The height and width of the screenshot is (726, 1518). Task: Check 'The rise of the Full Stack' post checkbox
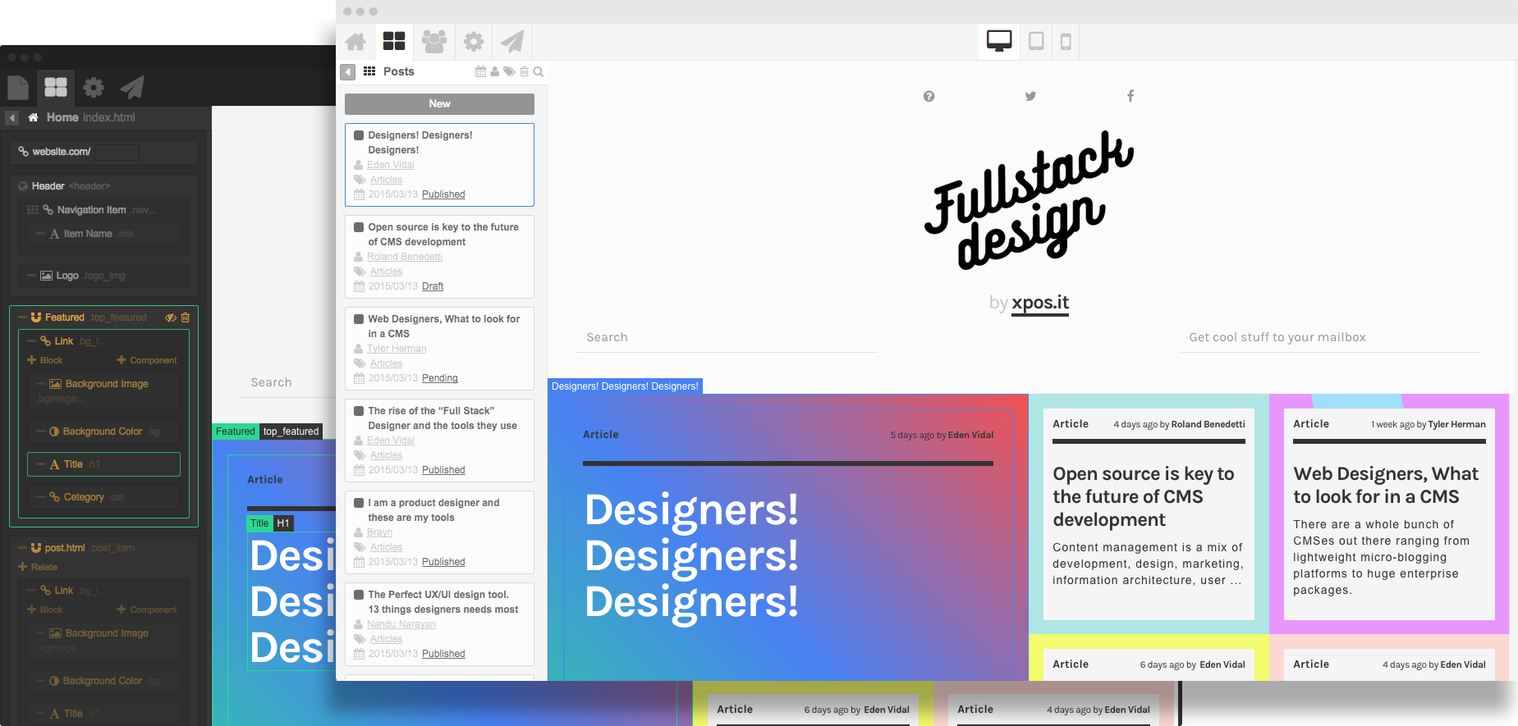coord(359,411)
